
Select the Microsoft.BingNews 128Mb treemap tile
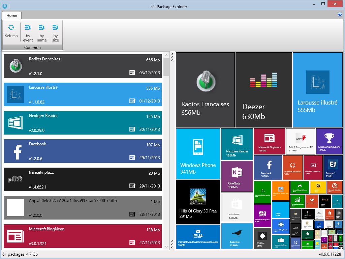pyautogui.click(x=270, y=141)
